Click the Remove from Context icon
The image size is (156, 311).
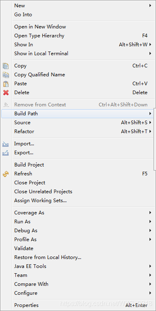coord(6,104)
